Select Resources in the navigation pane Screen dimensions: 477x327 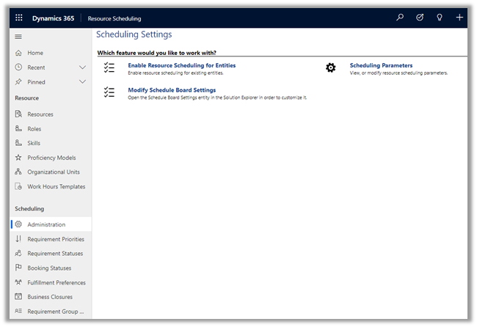[40, 114]
